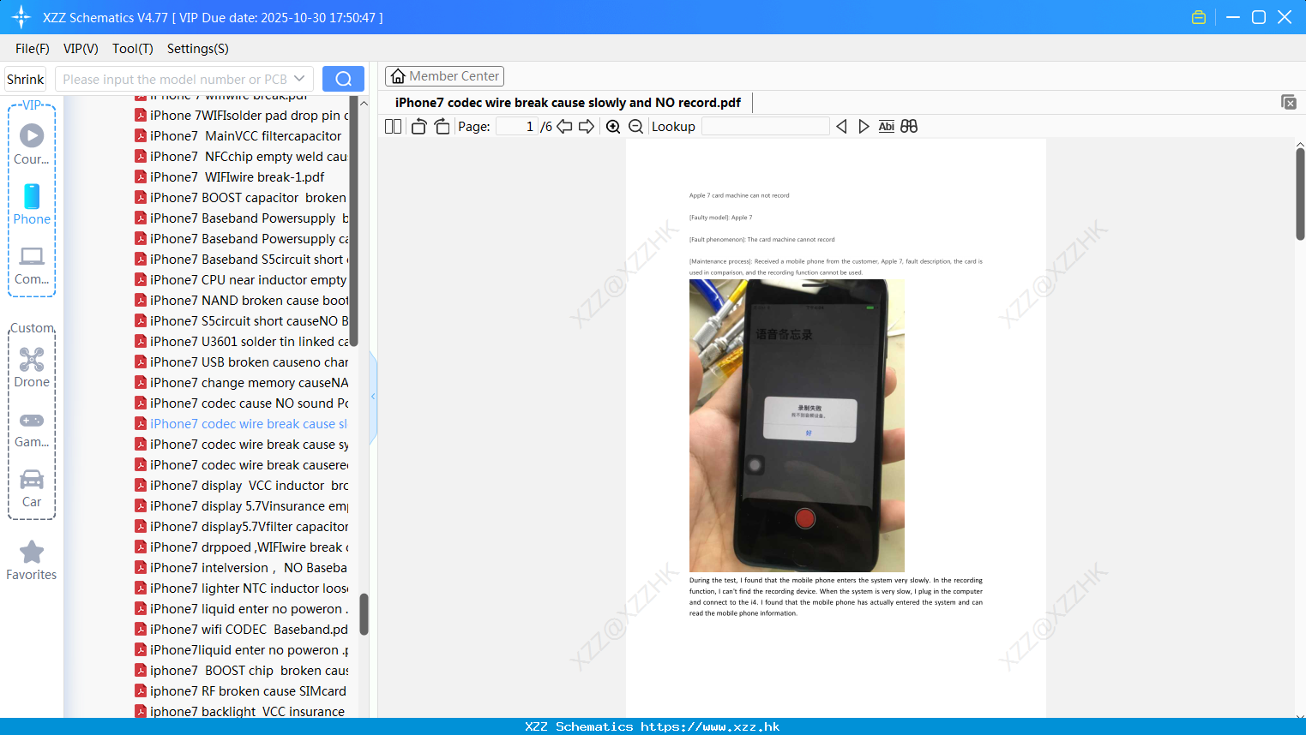Go to the next page arrow
Image resolution: width=1306 pixels, height=735 pixels.
coord(587,127)
